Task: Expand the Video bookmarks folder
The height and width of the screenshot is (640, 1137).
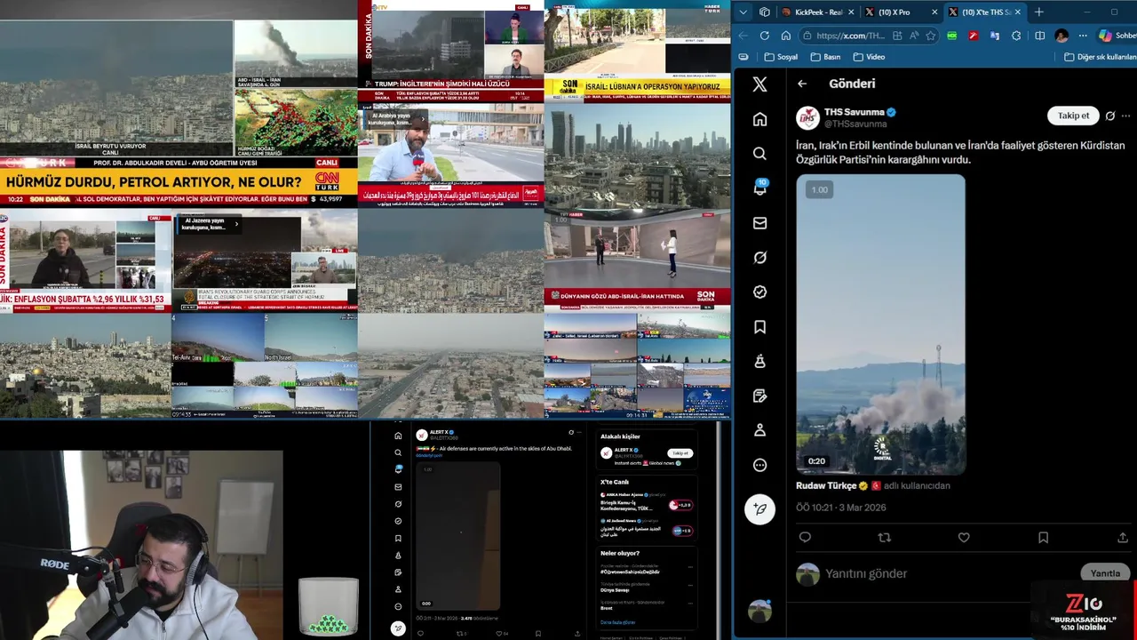Action: tap(870, 57)
